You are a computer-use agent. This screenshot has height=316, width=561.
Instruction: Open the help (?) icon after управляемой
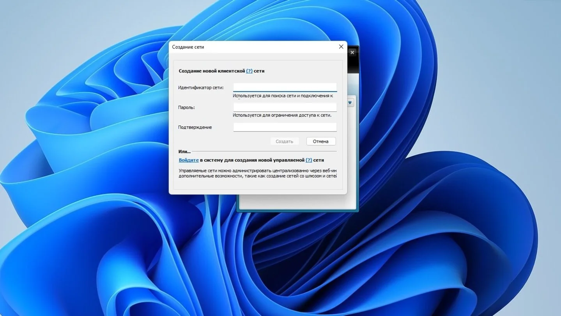[x=309, y=160]
